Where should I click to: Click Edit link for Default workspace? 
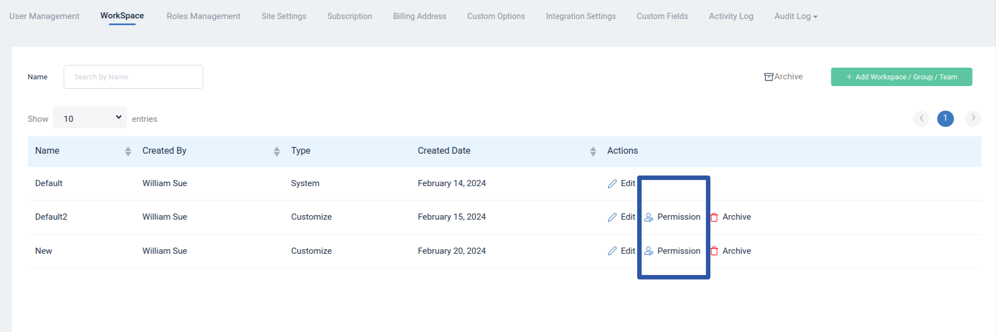(x=628, y=183)
